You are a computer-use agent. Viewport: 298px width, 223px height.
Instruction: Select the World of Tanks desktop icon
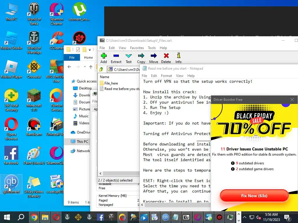(34, 14)
